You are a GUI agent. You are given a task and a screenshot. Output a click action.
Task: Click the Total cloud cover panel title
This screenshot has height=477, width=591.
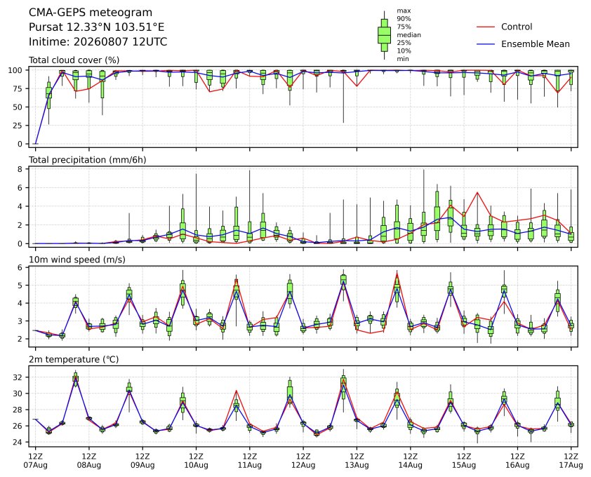pos(74,60)
